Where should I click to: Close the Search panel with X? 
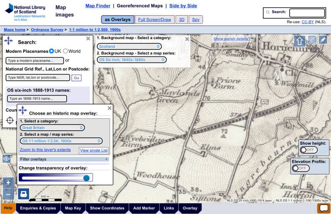click(x=88, y=39)
